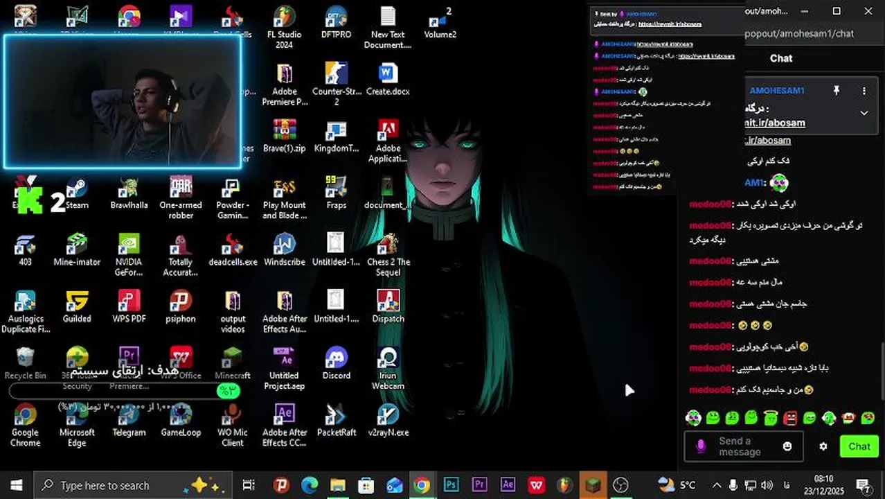The height and width of the screenshot is (499, 885).
Task: Open notification center in taskbar
Action: [863, 485]
